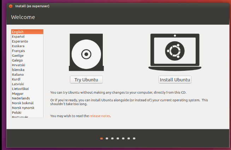Select Kurdî language entry
This screenshot has width=231, height=150.
(x=27, y=79)
